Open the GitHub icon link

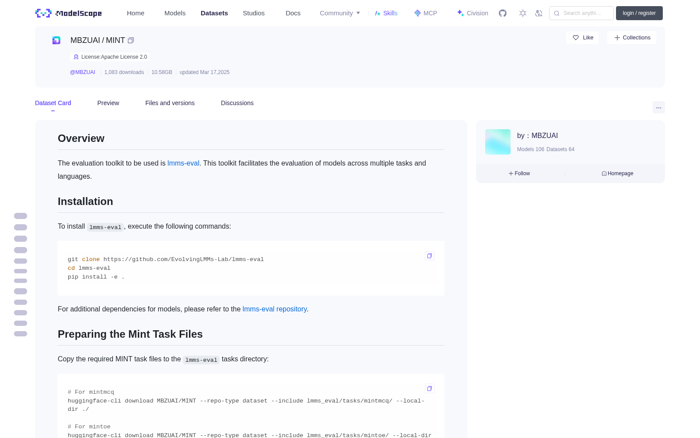click(x=503, y=13)
